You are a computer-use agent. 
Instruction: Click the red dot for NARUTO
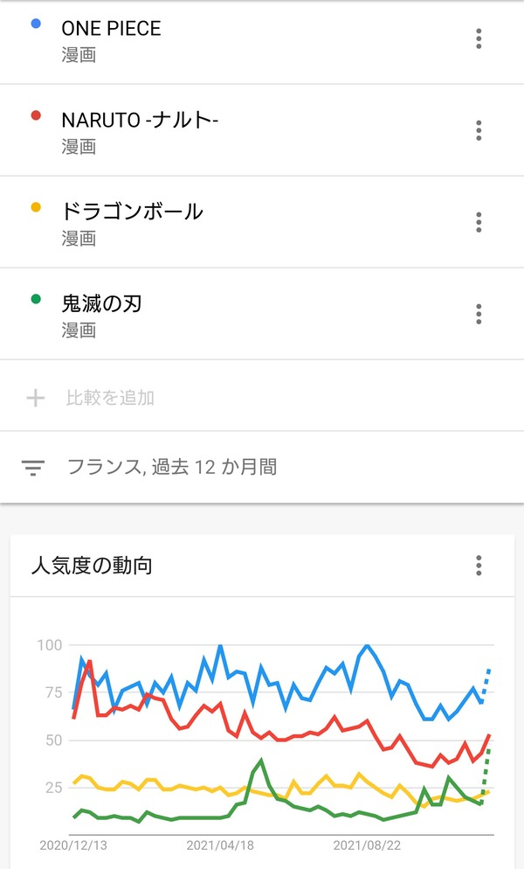pyautogui.click(x=36, y=115)
